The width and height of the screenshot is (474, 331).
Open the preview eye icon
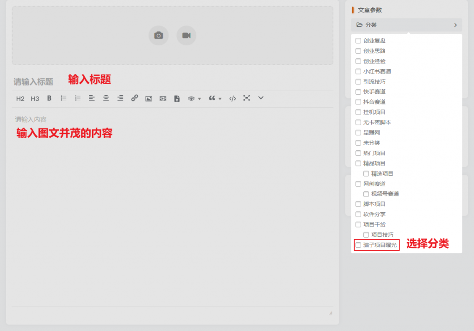click(x=191, y=98)
